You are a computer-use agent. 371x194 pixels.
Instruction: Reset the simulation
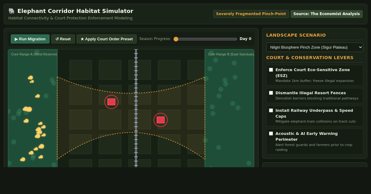click(x=63, y=39)
